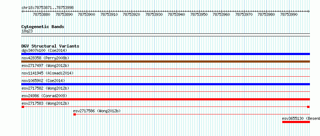Viewport: 320px width, 136px height.
Task: Click left red end block of esv2717583
Action: 23,107
